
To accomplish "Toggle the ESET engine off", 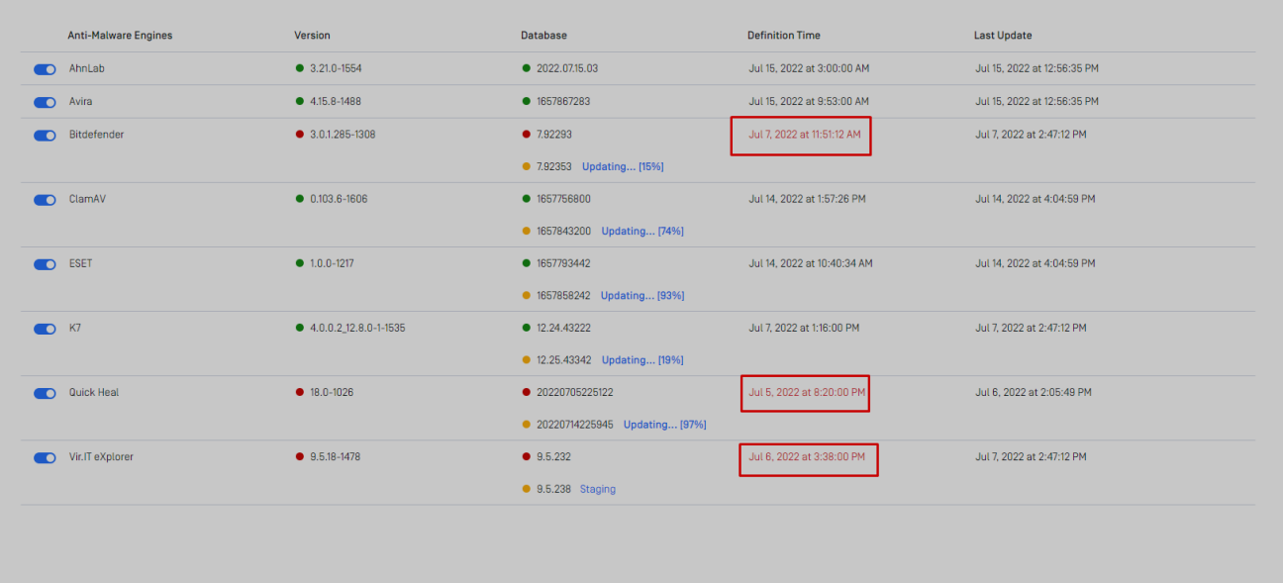I will pyautogui.click(x=45, y=264).
